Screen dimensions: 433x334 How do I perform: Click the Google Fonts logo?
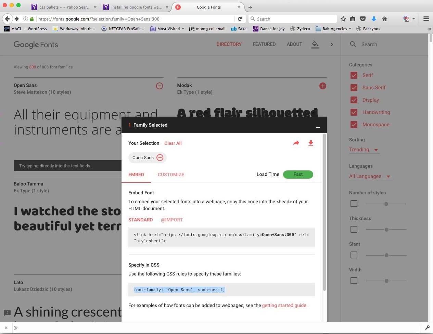click(36, 44)
